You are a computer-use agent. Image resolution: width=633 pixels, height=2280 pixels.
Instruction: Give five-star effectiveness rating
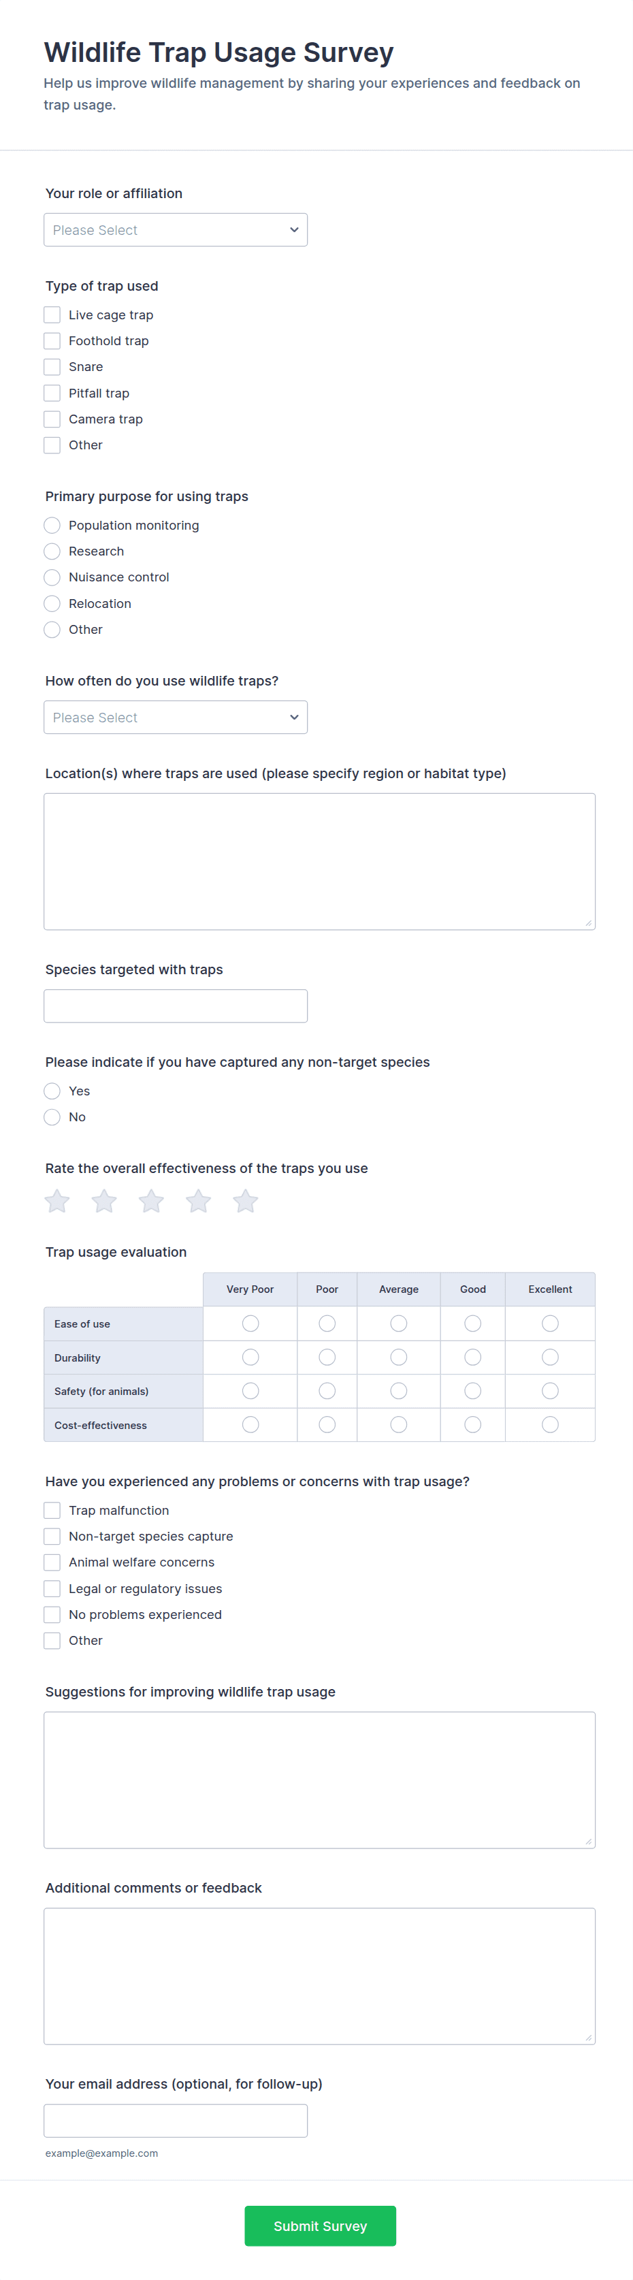click(x=245, y=1201)
